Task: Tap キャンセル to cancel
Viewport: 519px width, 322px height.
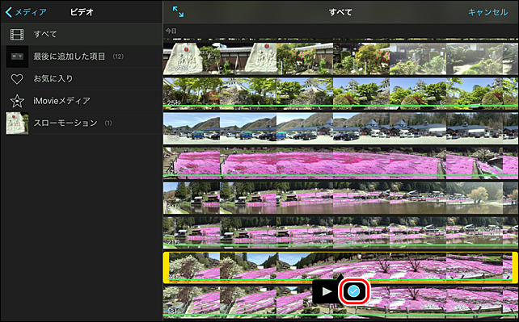Action: point(487,12)
